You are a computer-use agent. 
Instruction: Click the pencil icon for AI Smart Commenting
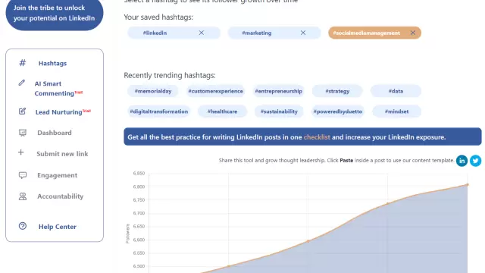[22, 83]
